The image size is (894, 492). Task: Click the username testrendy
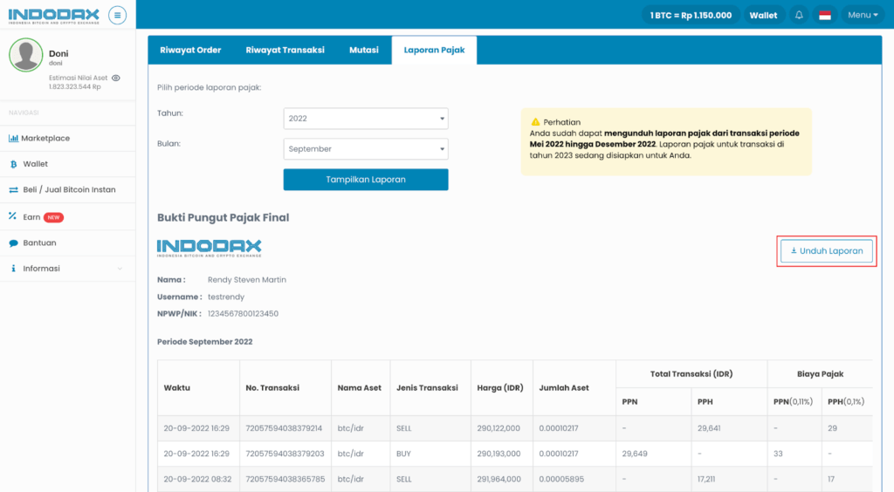pyautogui.click(x=226, y=297)
